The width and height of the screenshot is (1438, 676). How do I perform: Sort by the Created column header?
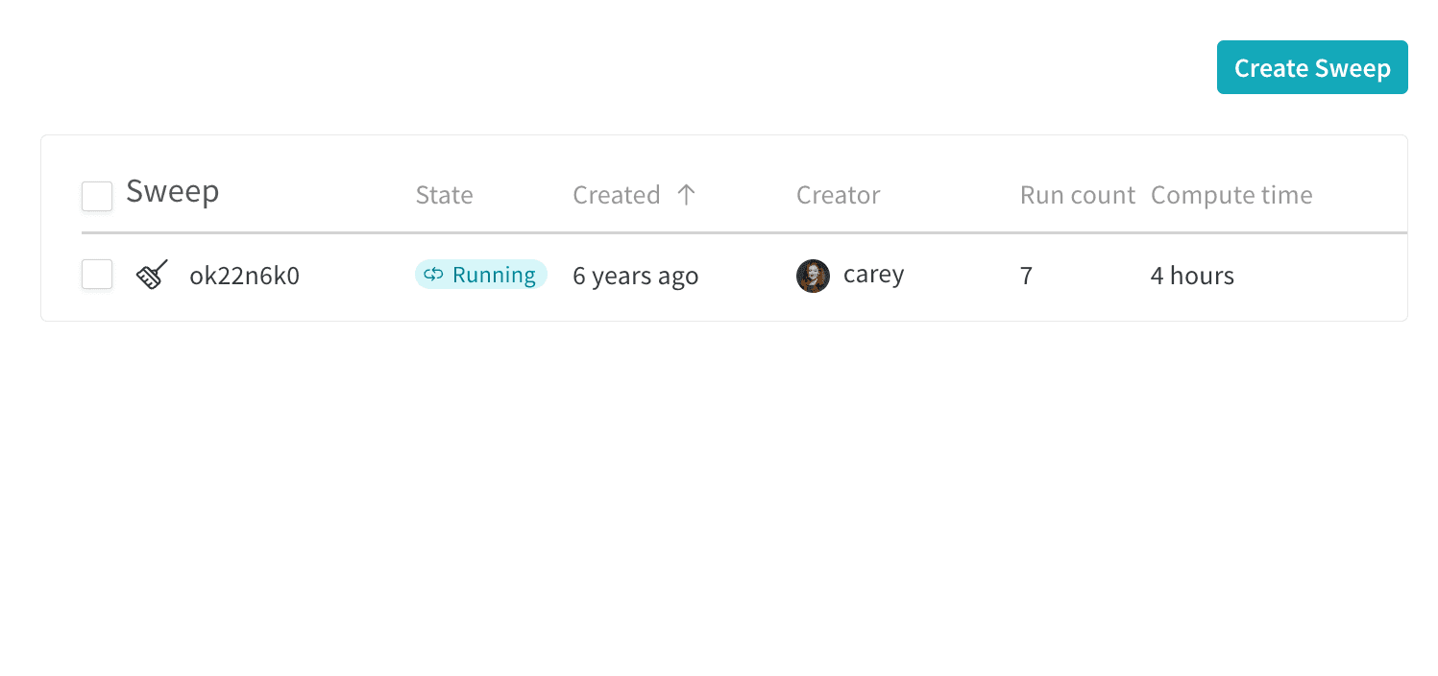click(x=617, y=195)
